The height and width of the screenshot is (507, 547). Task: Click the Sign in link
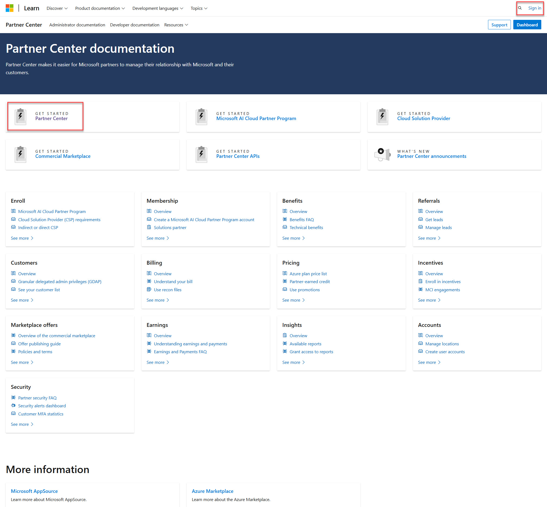[535, 8]
